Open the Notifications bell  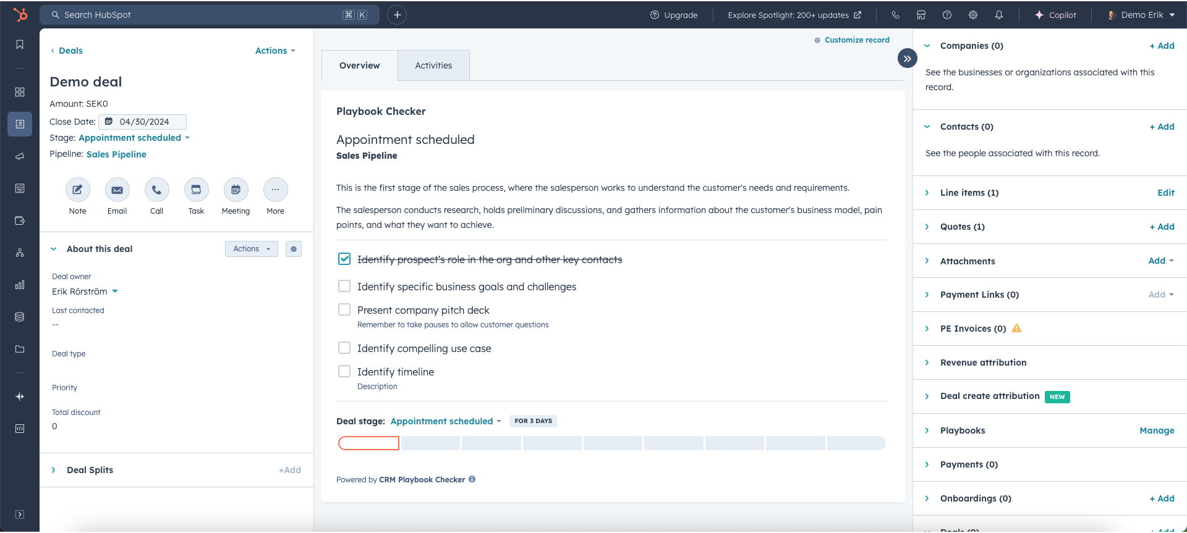(999, 15)
